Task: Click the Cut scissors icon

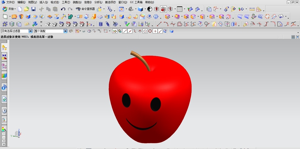Action: point(41,9)
